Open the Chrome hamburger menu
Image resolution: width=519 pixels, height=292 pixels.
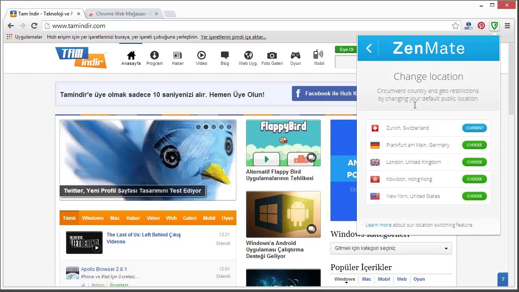coord(507,26)
